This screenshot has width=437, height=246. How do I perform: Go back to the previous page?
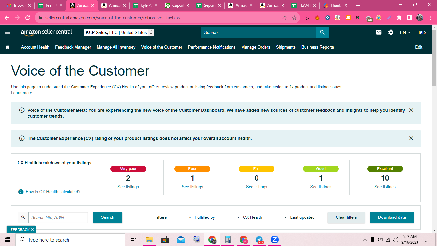pos(7,18)
